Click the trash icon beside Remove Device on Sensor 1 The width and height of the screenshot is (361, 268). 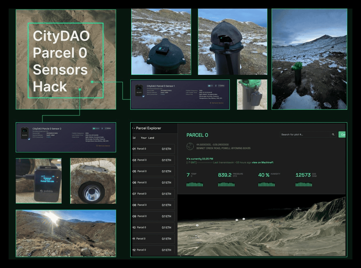click(211, 103)
